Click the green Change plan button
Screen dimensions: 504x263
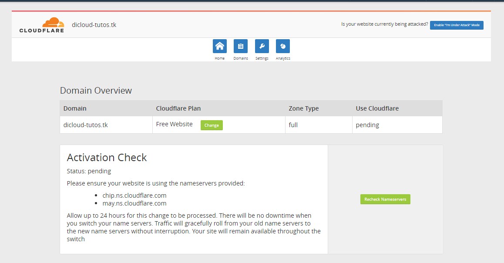click(x=212, y=125)
